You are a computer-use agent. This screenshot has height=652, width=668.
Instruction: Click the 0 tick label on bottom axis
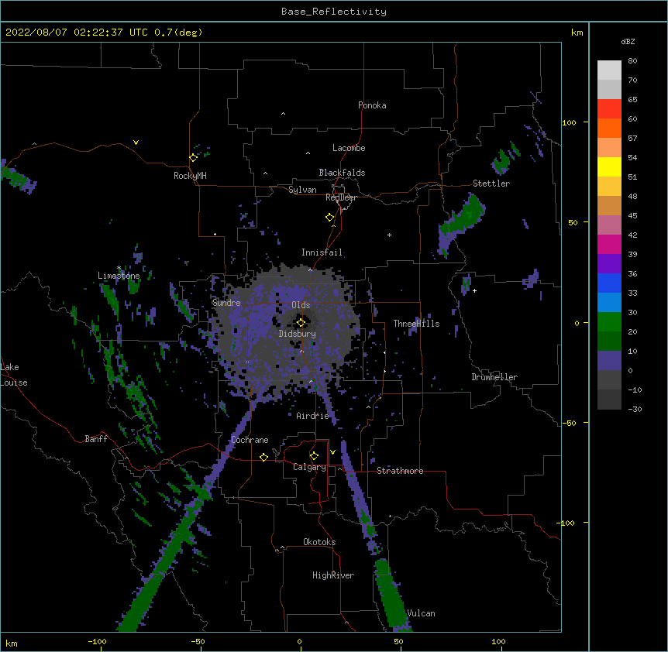tap(299, 641)
